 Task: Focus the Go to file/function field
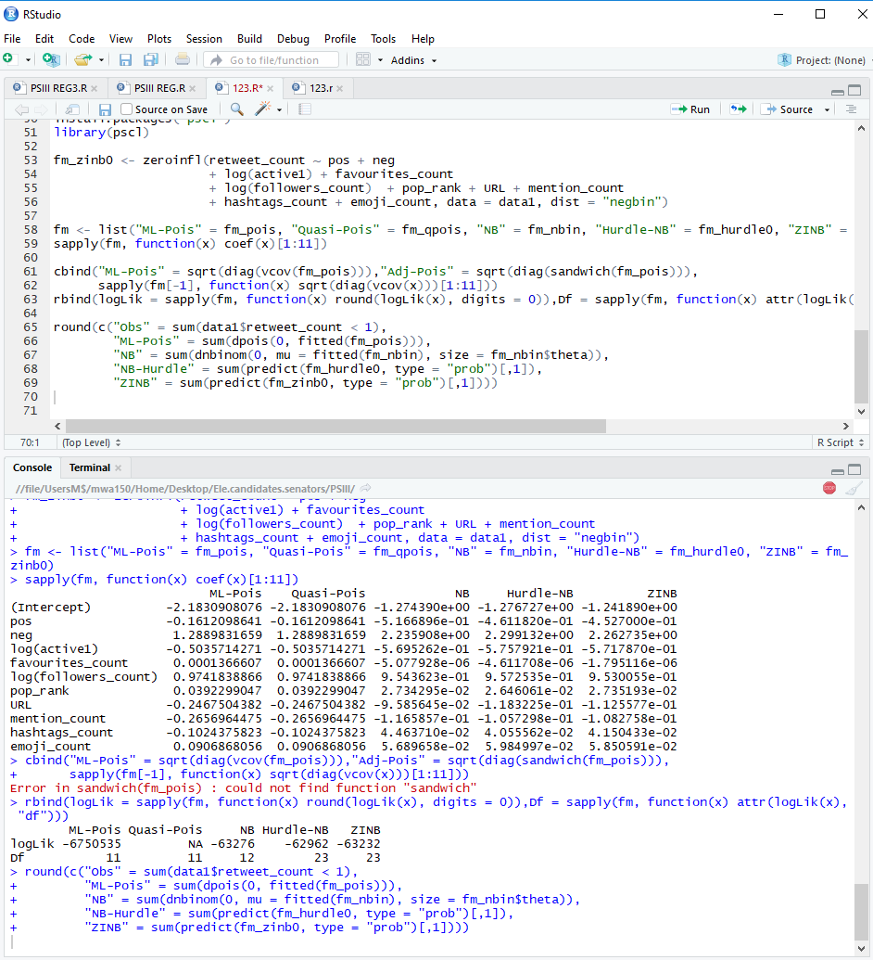coord(272,60)
